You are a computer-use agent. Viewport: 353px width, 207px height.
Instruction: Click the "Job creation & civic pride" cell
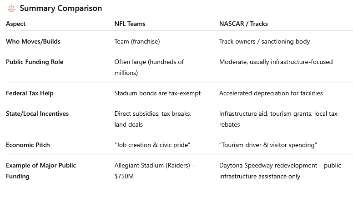(x=152, y=145)
